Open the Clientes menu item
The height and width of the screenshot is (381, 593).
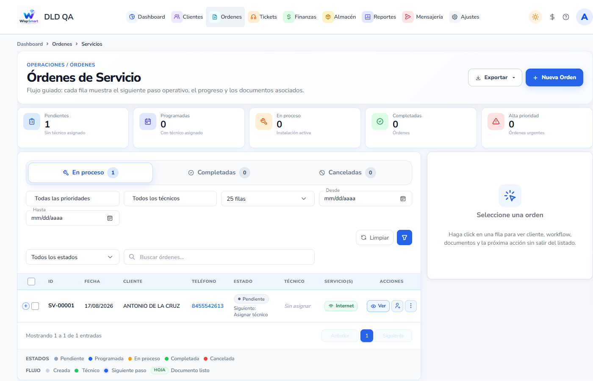tap(188, 17)
